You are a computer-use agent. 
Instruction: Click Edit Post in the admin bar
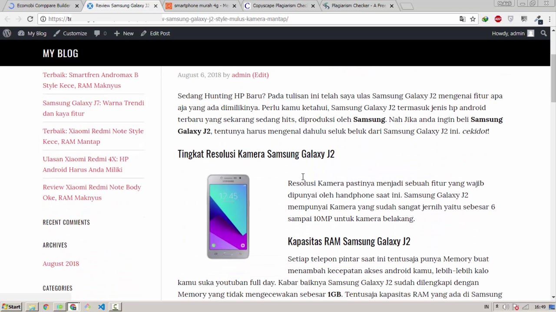pos(156,33)
